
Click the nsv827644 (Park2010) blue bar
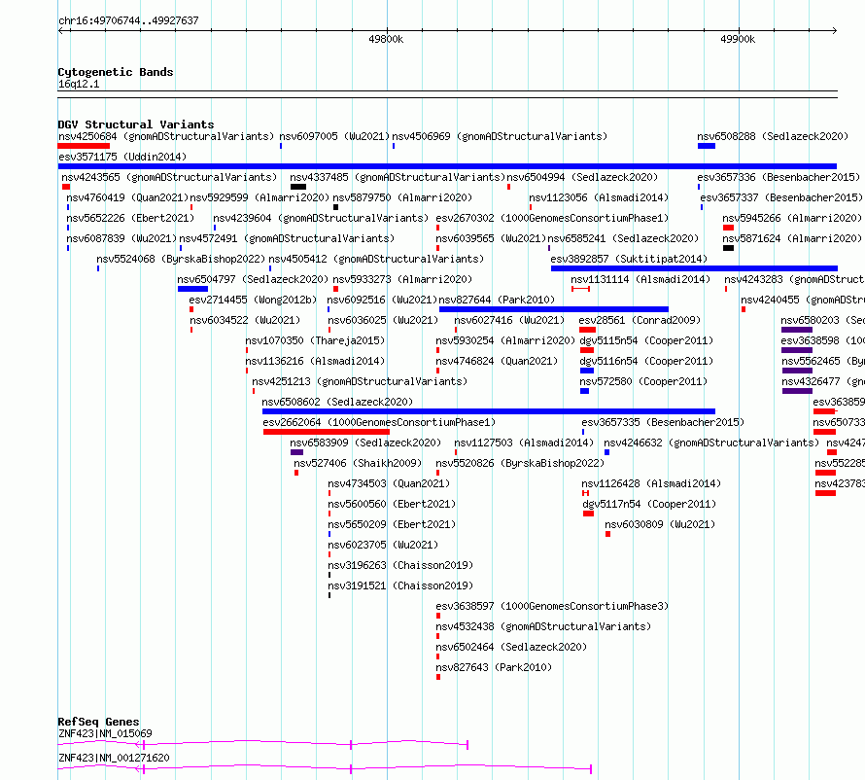[553, 309]
